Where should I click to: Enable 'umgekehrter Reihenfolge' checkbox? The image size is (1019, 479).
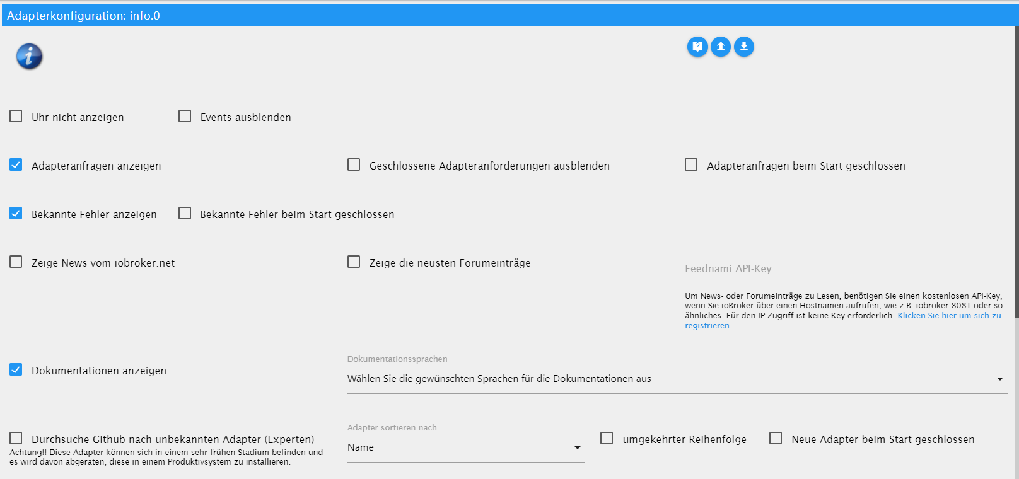607,439
